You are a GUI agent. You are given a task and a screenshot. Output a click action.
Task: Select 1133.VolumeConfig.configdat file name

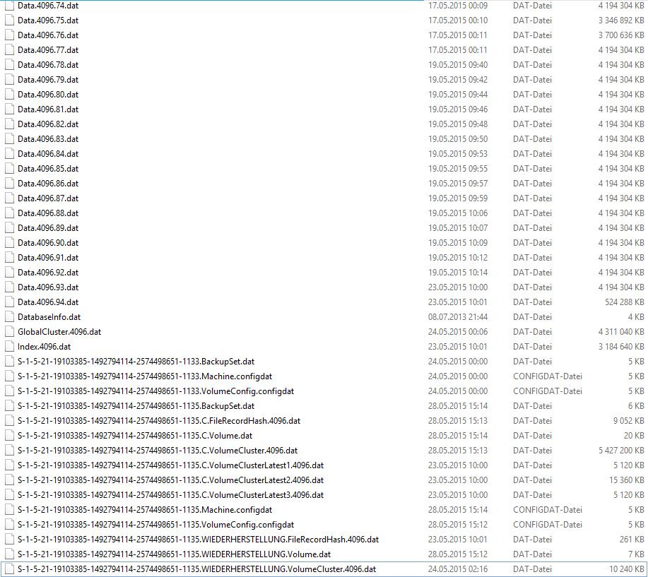pos(155,391)
